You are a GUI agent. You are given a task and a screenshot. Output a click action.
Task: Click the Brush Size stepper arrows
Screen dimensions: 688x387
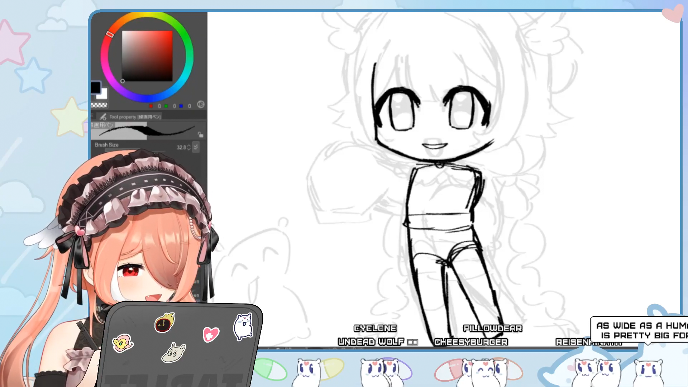(x=189, y=147)
